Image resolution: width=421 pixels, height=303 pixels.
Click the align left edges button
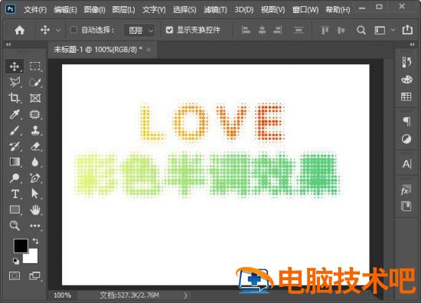(246, 30)
